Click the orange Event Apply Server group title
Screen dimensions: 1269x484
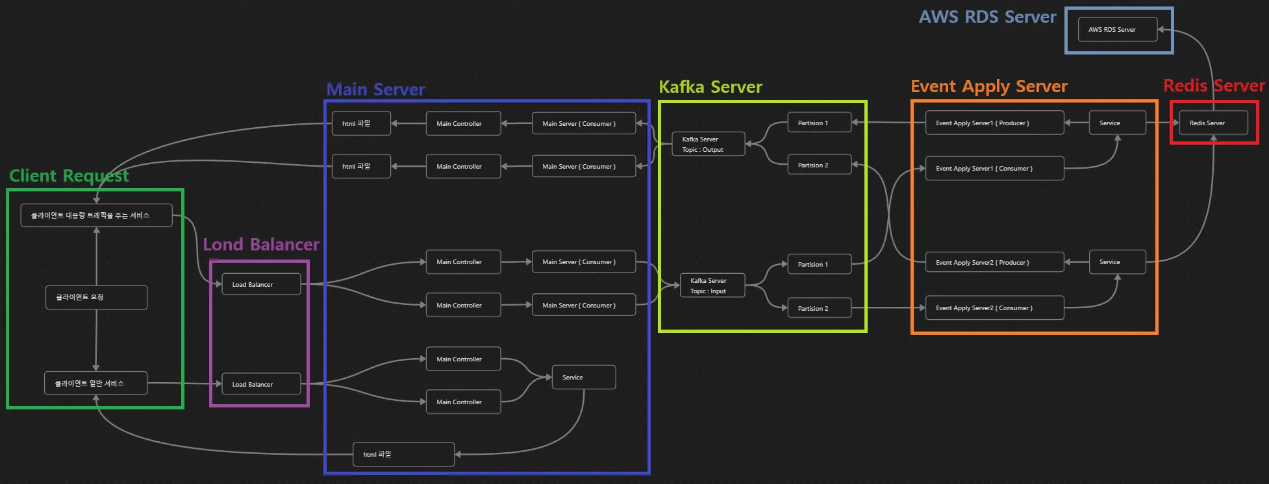tap(988, 86)
